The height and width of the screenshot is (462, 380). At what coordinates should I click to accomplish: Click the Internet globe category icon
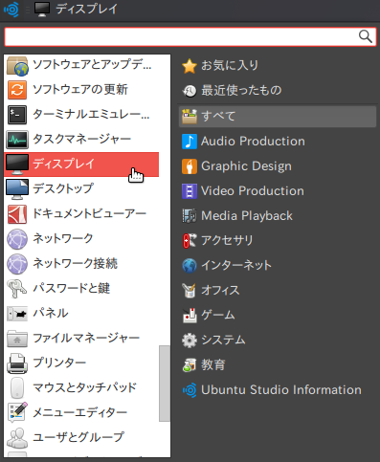[x=190, y=266]
